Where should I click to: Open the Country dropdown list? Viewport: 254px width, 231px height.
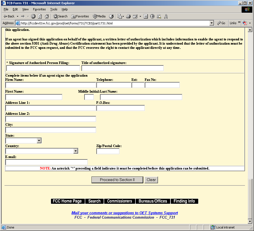42,151
